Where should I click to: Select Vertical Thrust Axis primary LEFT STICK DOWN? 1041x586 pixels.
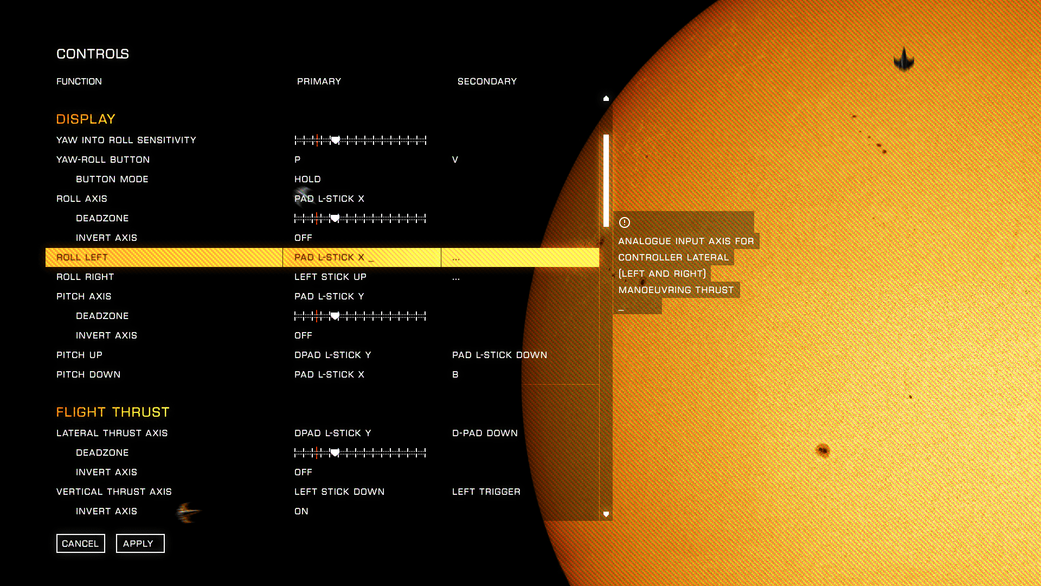339,492
